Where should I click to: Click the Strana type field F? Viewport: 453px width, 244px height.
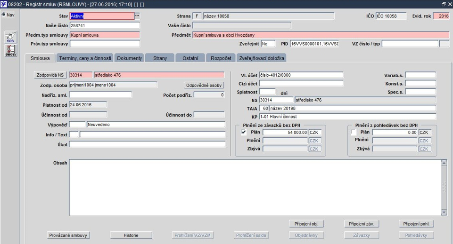pyautogui.click(x=197, y=16)
